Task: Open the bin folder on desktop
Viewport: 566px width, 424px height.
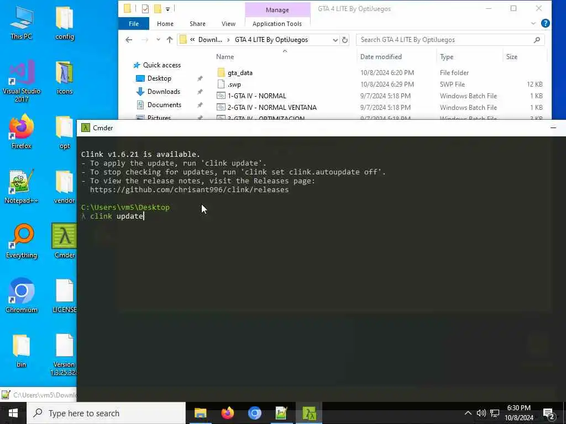Action: (22, 351)
